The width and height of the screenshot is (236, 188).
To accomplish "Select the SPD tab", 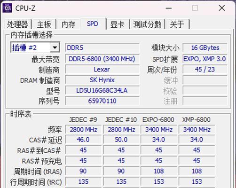I will [x=93, y=24].
